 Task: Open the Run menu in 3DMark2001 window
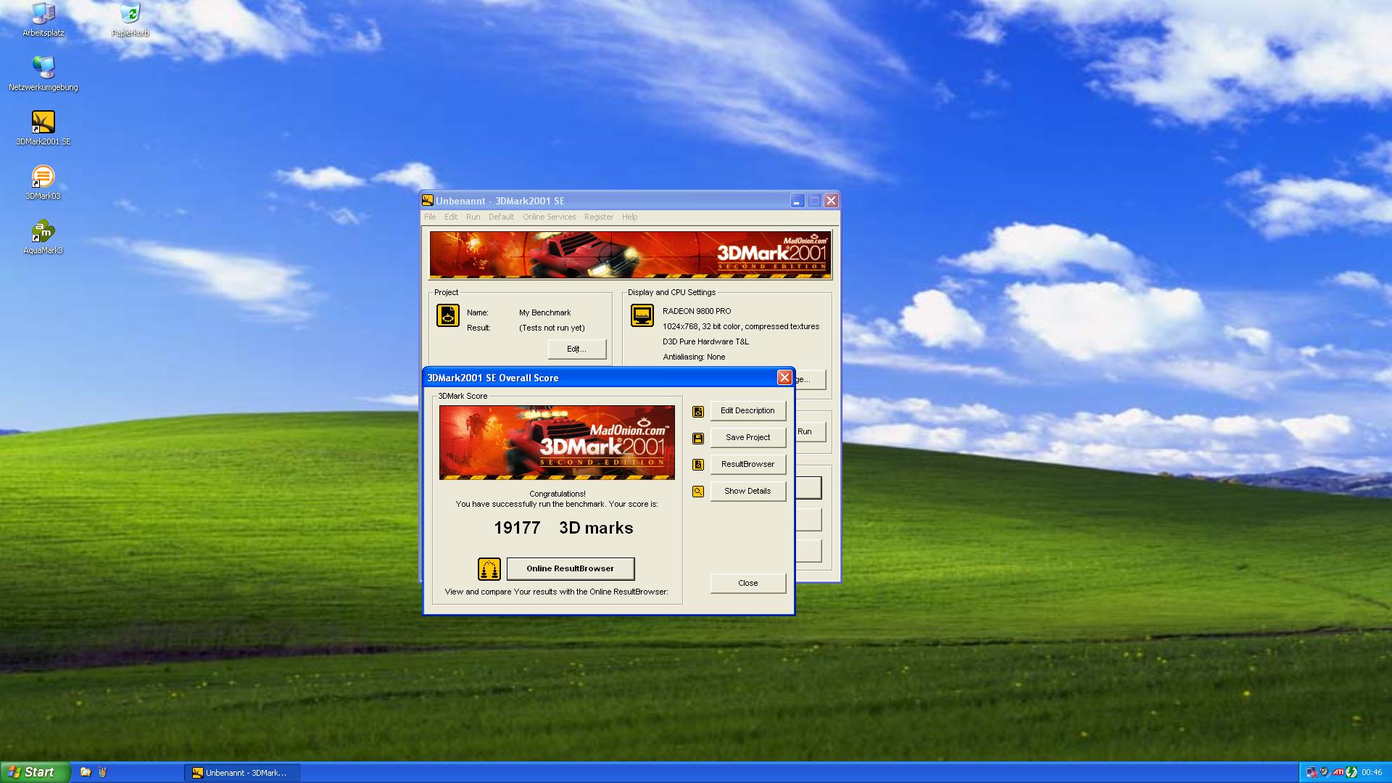point(473,217)
